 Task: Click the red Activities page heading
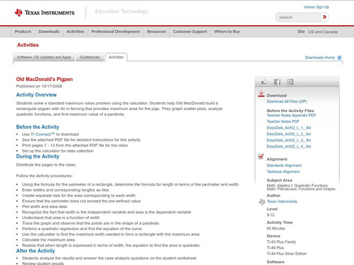click(28, 45)
